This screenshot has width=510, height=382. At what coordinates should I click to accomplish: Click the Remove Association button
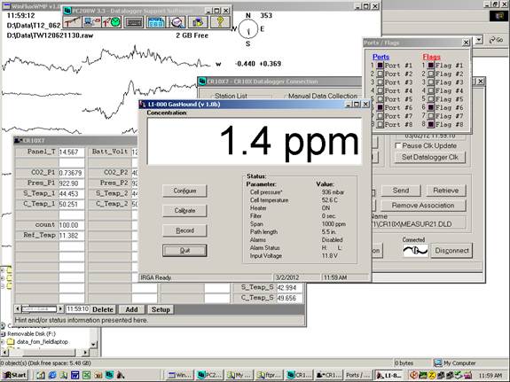[423, 206]
